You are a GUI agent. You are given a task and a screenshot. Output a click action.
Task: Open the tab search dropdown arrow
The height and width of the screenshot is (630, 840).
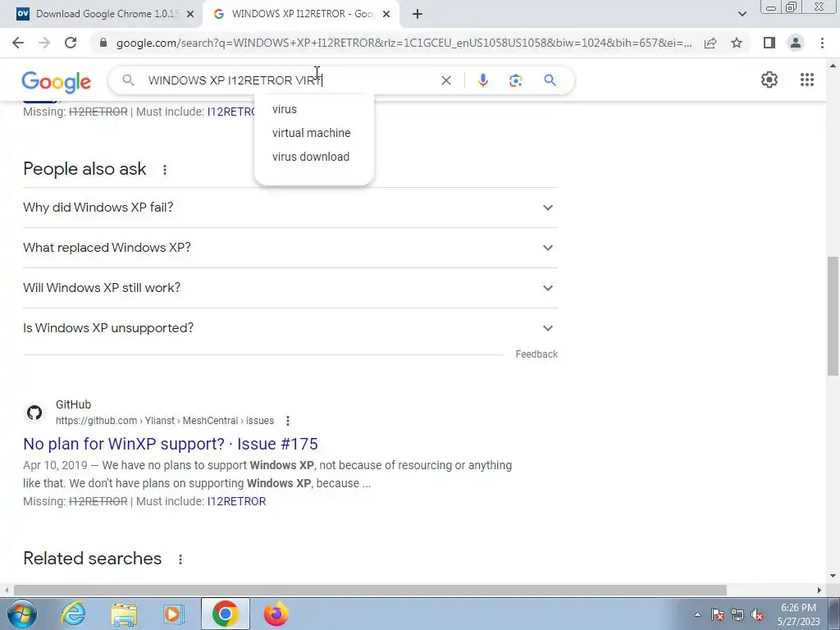[742, 14]
